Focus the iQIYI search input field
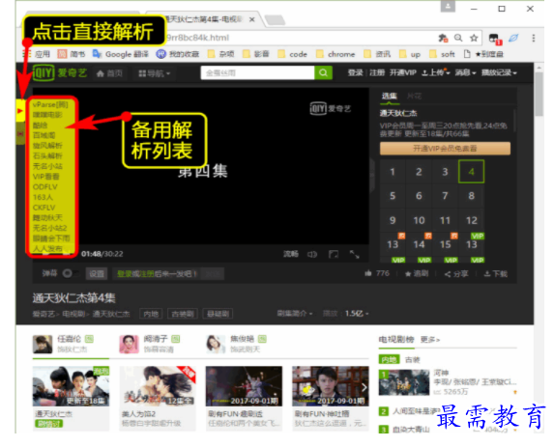 pyautogui.click(x=257, y=73)
